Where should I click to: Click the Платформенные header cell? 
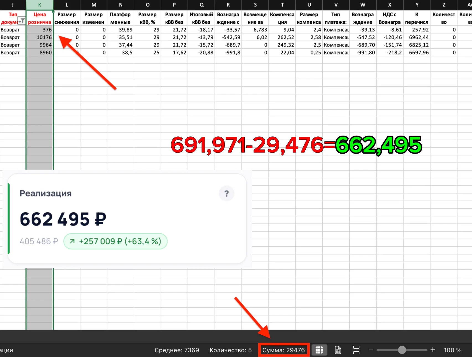click(120, 18)
